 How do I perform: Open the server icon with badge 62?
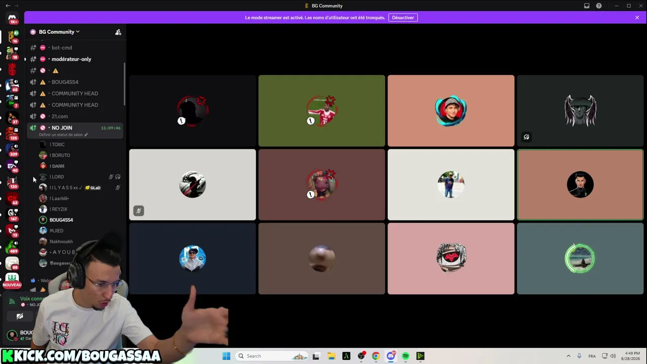[x=12, y=199]
